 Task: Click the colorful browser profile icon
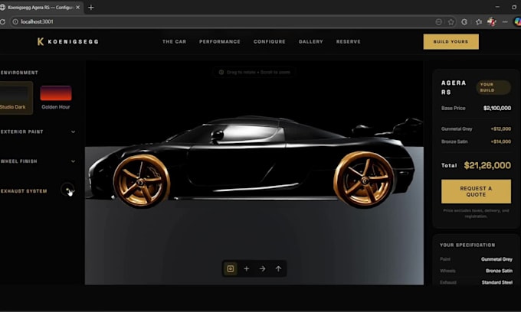491,22
